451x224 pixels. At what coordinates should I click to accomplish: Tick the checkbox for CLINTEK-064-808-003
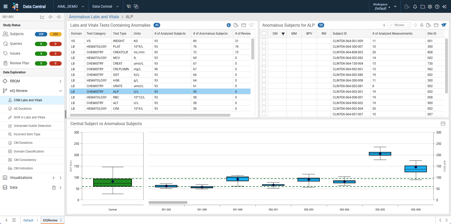coord(264,52)
